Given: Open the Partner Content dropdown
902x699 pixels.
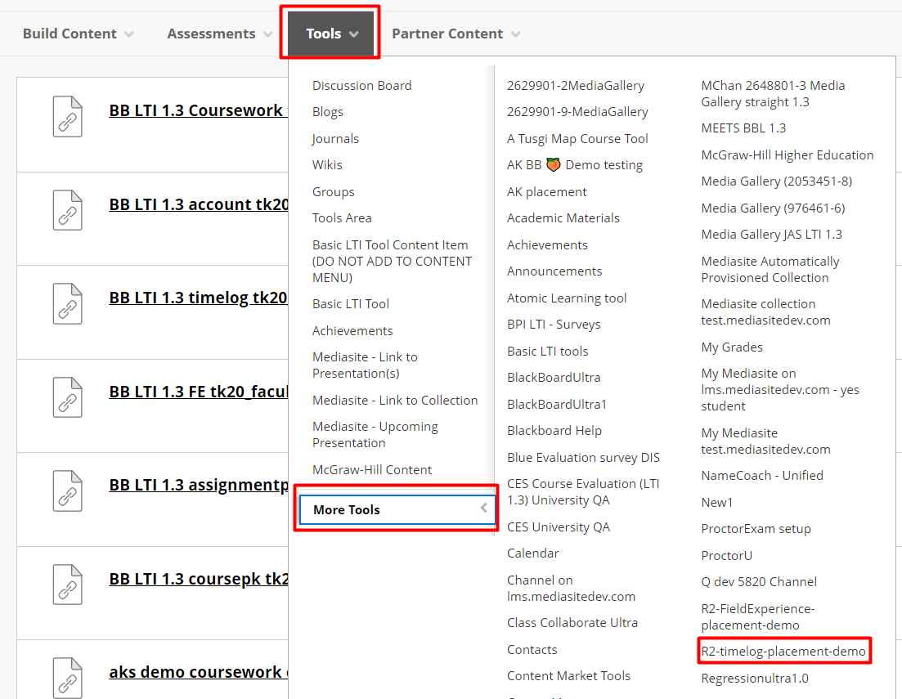Looking at the screenshot, I should (456, 34).
